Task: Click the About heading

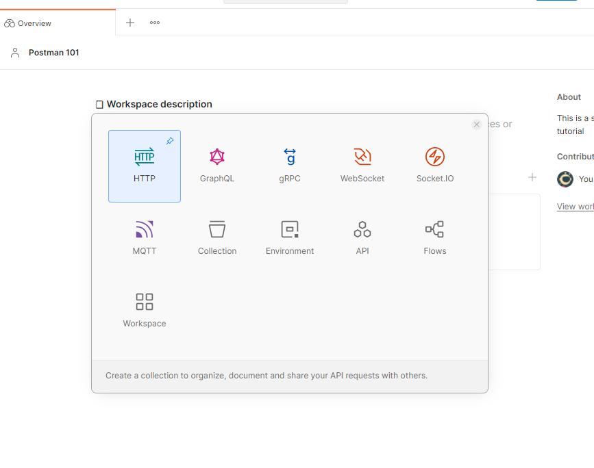Action: pos(569,97)
